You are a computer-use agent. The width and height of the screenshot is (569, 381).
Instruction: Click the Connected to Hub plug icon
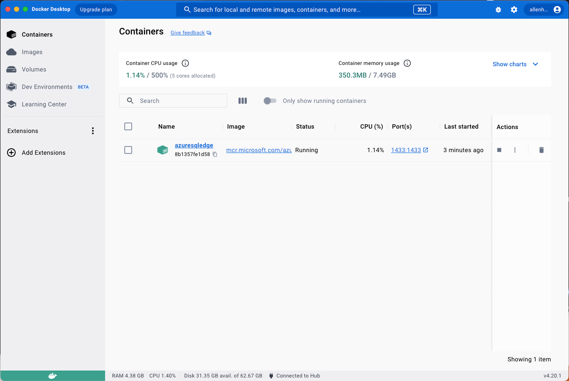click(271, 376)
